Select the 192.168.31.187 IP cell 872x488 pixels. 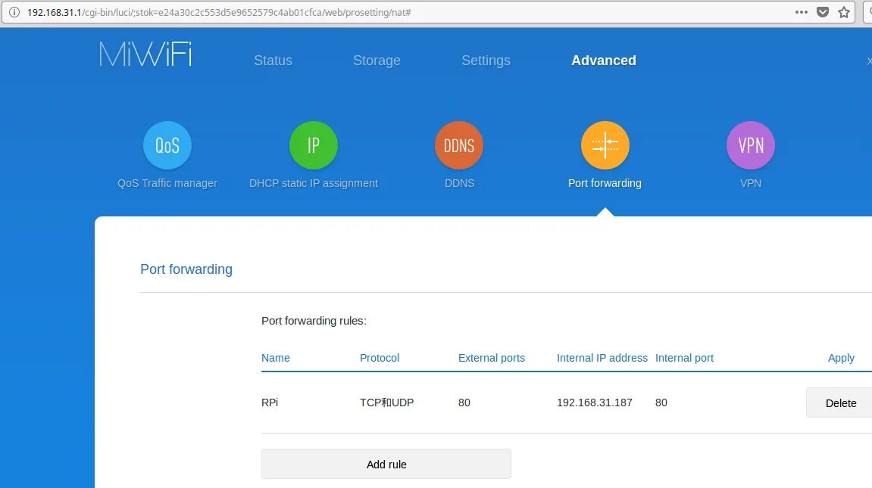(595, 403)
